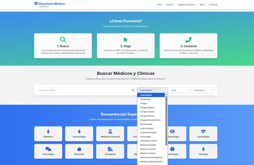Click the Buscar Médicos y Clínicas heading
This screenshot has height=165, width=254.
[126, 73]
